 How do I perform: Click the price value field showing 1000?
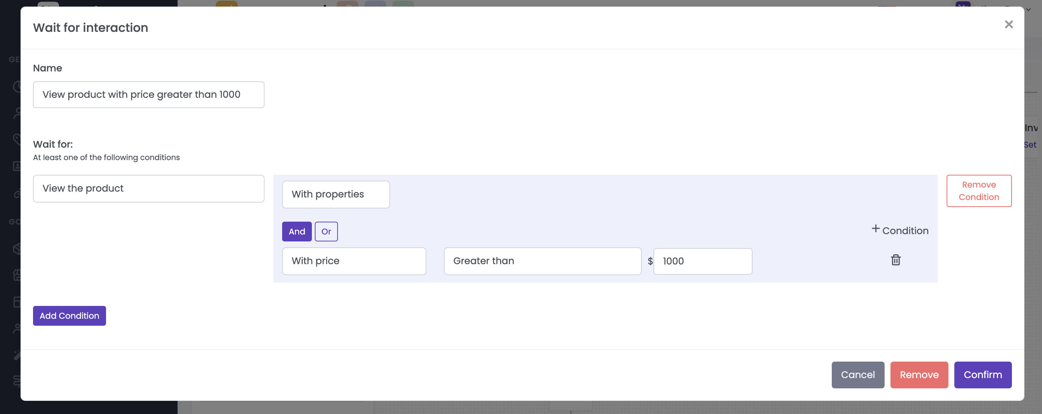point(703,261)
